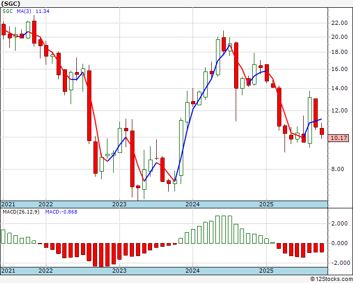Image resolution: width=353 pixels, height=283 pixels.
Task: Click the MA(3) legend label
Action: tap(24, 11)
